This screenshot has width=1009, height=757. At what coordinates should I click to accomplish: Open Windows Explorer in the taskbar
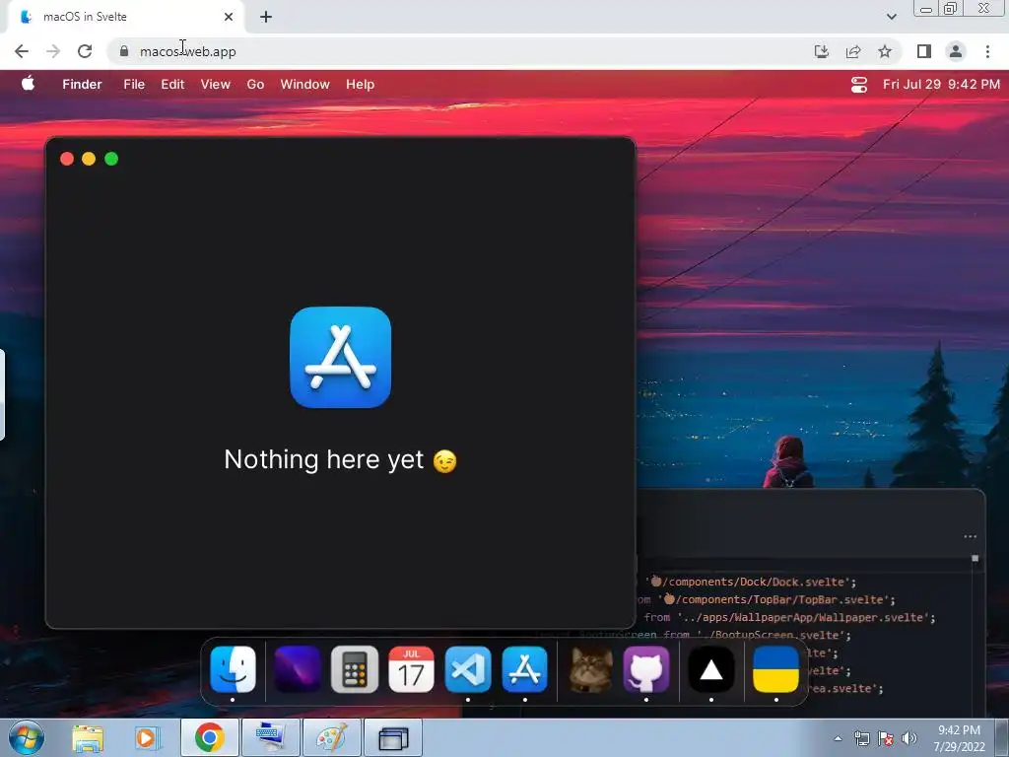[x=88, y=738]
